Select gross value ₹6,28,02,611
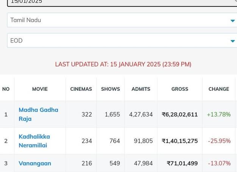Viewport: 237px width, 172px height. (x=180, y=114)
